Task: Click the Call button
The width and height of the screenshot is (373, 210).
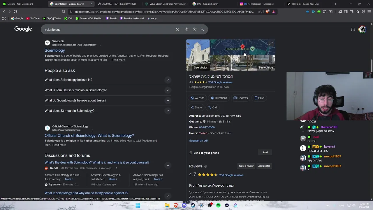Action: [x=212, y=107]
